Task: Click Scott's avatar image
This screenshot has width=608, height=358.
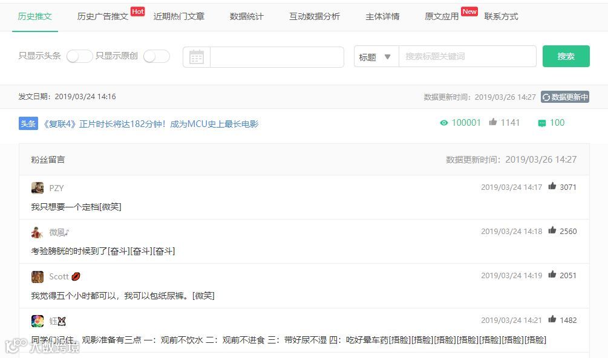Action: [x=38, y=276]
